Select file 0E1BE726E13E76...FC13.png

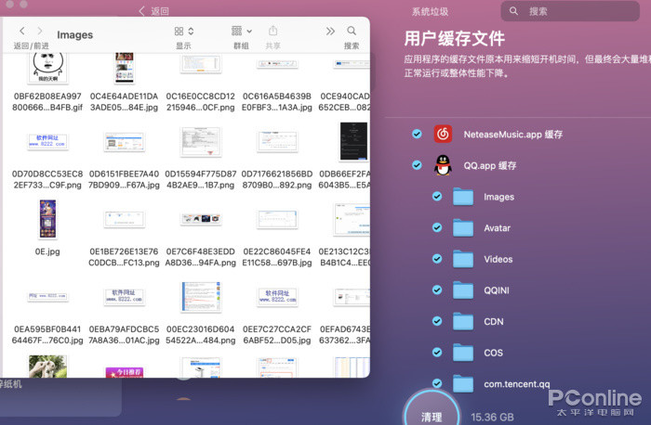click(124, 257)
